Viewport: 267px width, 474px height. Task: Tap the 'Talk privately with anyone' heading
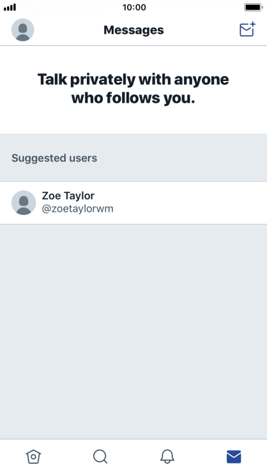(133, 80)
